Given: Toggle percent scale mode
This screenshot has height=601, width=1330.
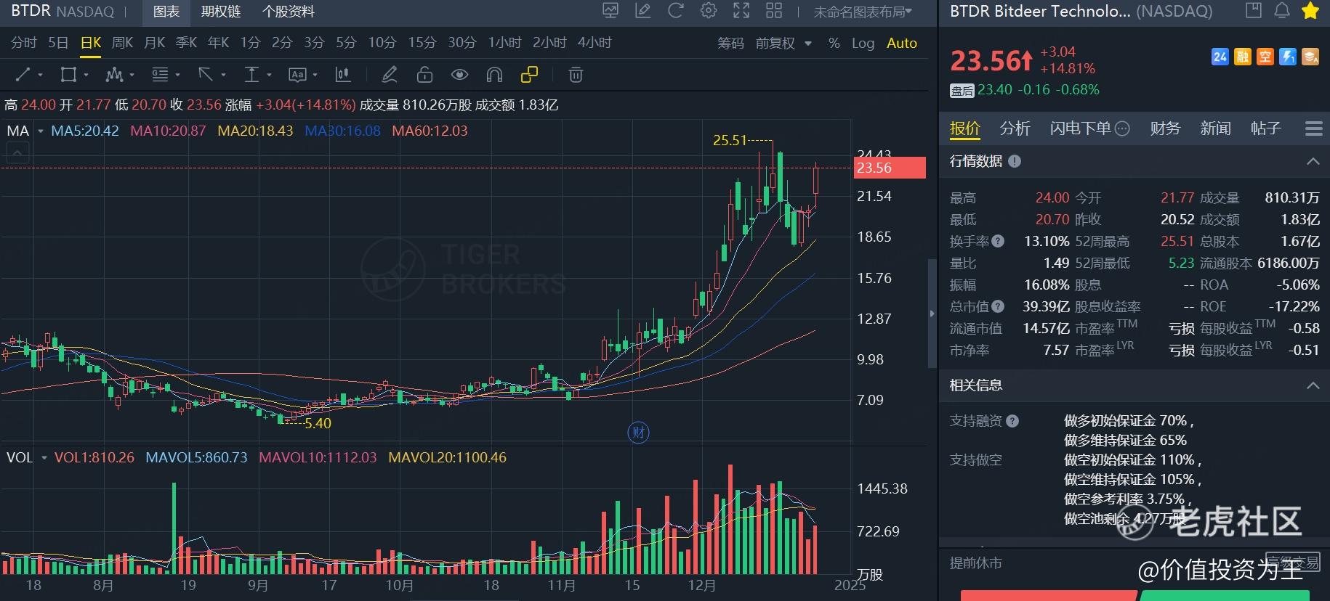Looking at the screenshot, I should tap(834, 44).
